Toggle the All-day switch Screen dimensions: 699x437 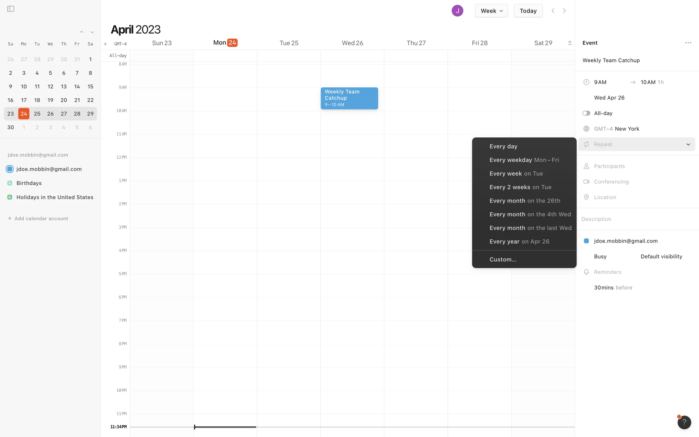pos(586,113)
